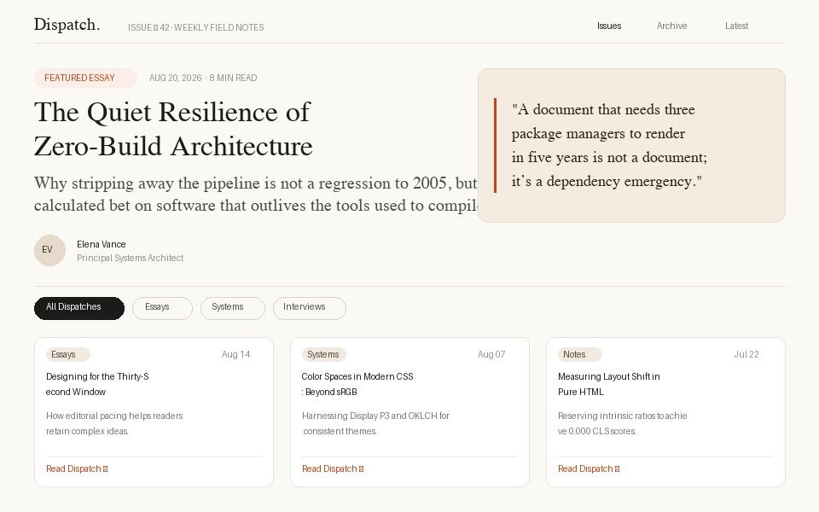The image size is (819, 512).
Task: Select the Systems filter pill
Action: [x=233, y=308]
